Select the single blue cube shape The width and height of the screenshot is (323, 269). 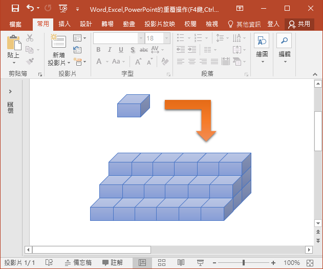pyautogui.click(x=134, y=106)
